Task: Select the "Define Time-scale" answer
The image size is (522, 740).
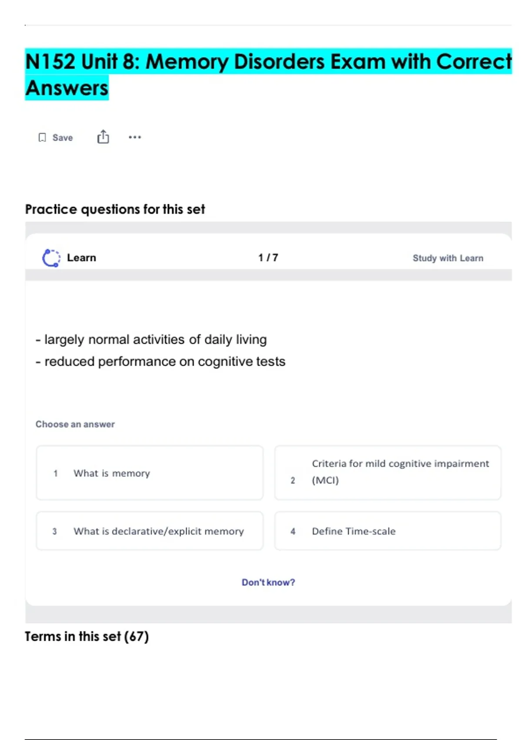Action: click(x=388, y=531)
